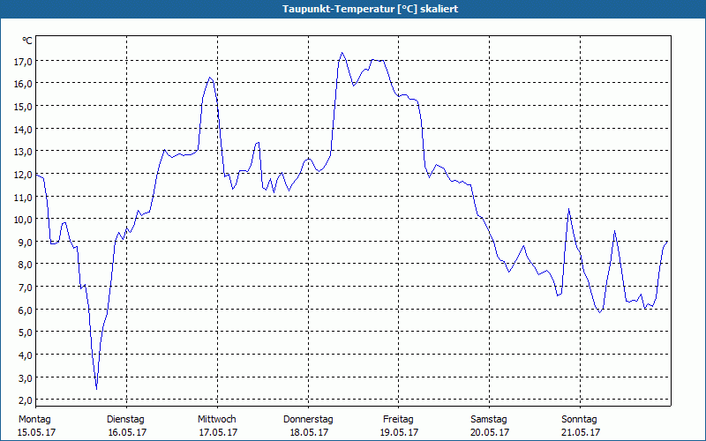Click the 13,0 y-axis value

coord(23,152)
